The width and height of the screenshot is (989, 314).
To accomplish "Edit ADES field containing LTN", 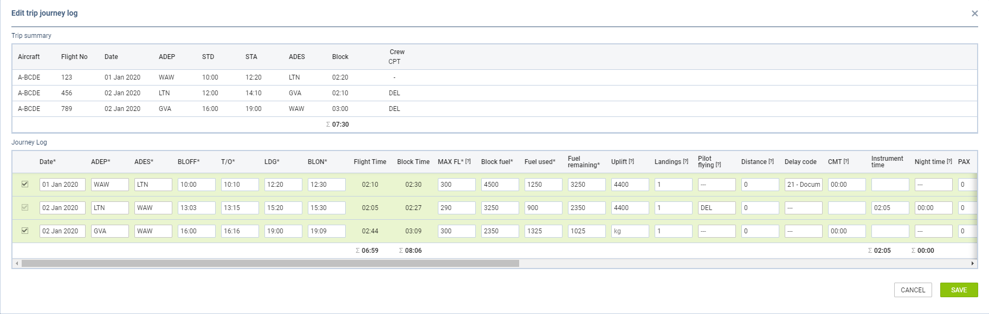I will point(153,185).
